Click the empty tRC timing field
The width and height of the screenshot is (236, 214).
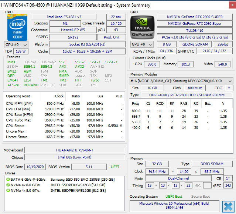click(207, 185)
